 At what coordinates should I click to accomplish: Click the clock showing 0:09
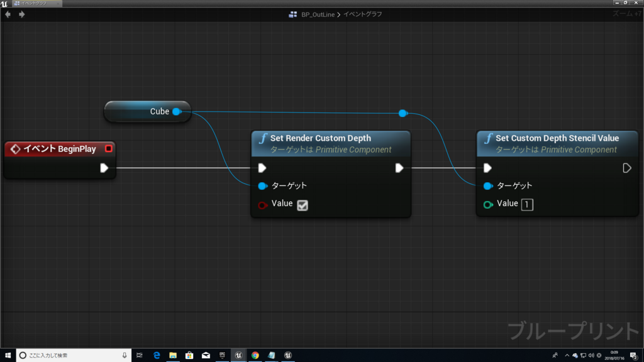pyautogui.click(x=614, y=356)
